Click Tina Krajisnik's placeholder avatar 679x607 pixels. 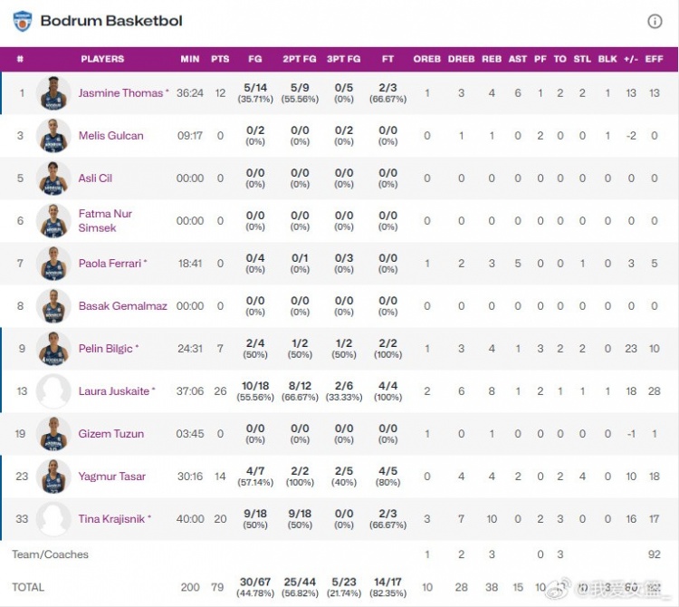(x=53, y=519)
